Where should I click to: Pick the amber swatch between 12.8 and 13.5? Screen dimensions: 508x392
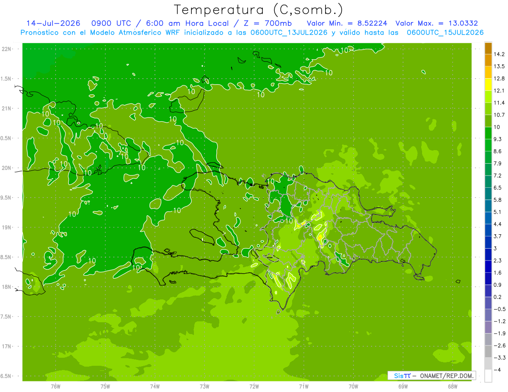[488, 72]
